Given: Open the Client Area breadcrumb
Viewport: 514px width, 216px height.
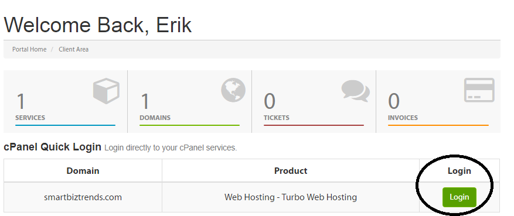Looking at the screenshot, I should point(73,49).
